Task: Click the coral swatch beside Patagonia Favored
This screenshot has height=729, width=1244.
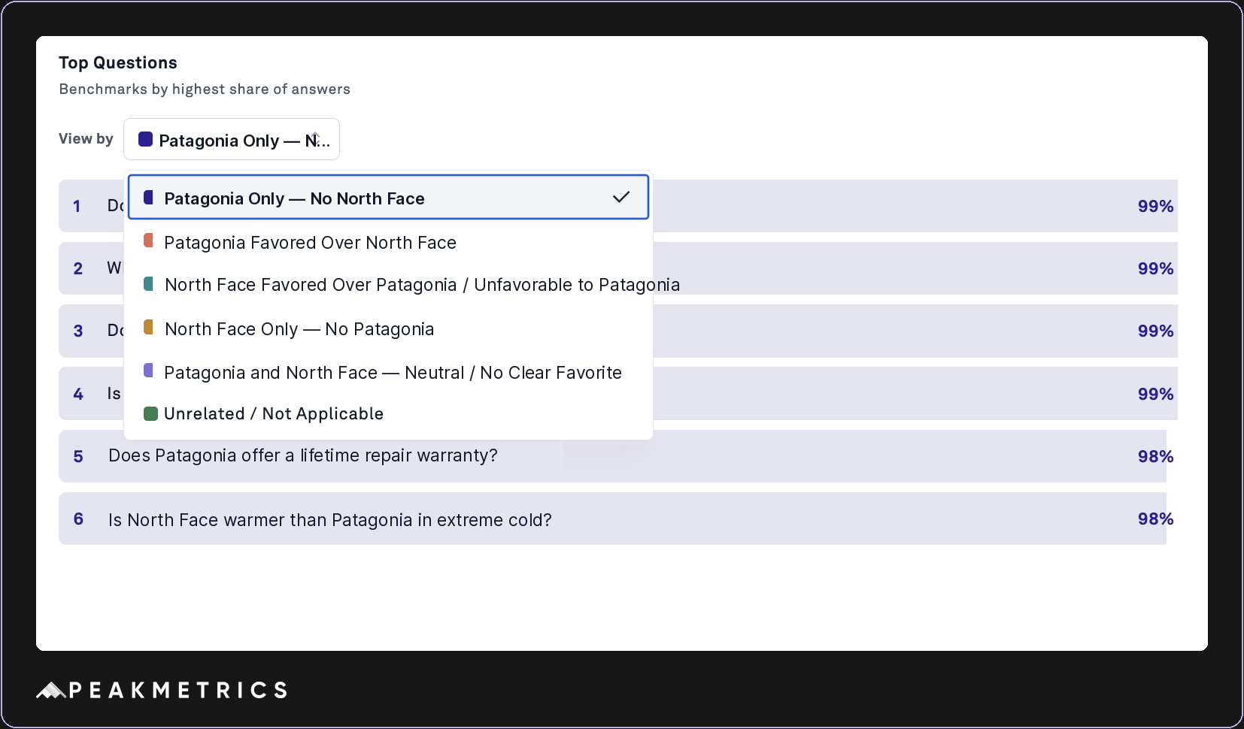Action: click(x=148, y=240)
